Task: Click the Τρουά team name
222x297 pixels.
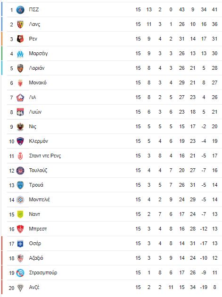Action: pos(36,185)
